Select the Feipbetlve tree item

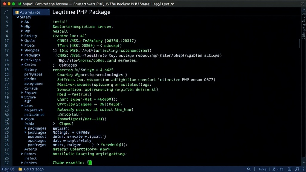point(33,110)
